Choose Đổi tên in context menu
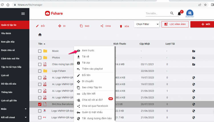The image size is (214, 122). pyautogui.click(x=94, y=75)
